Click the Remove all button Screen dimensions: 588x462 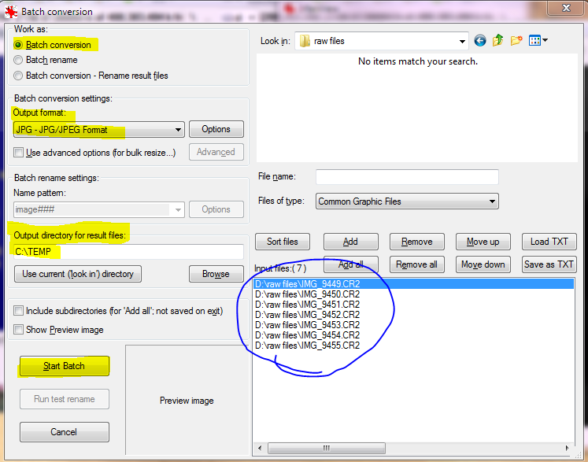click(417, 264)
